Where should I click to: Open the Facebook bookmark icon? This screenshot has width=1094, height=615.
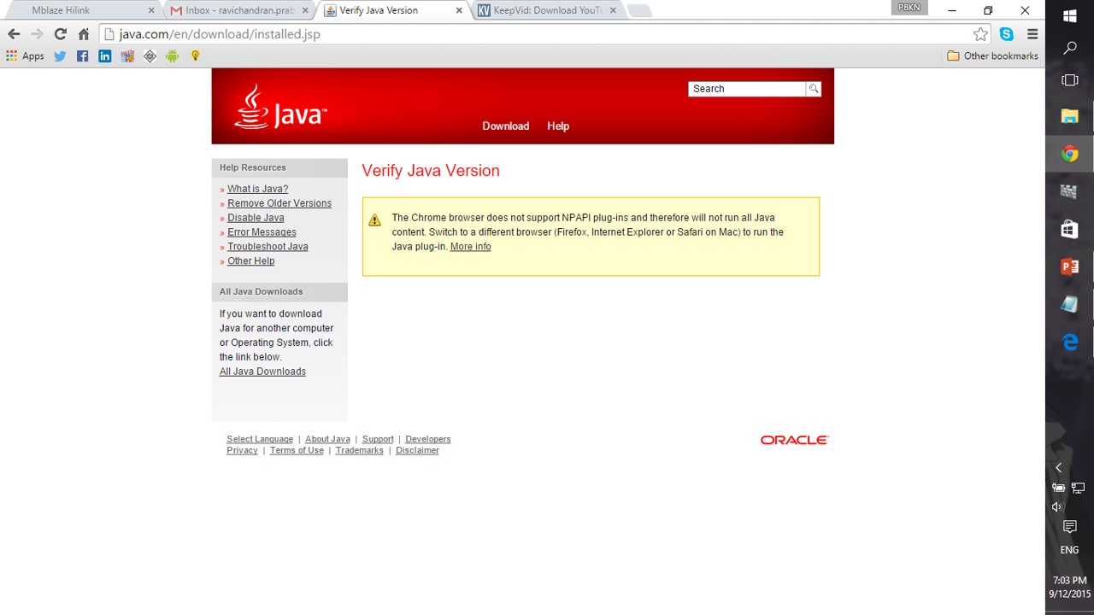tap(82, 56)
